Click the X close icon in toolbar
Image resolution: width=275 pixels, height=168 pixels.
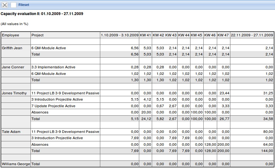(5, 5)
